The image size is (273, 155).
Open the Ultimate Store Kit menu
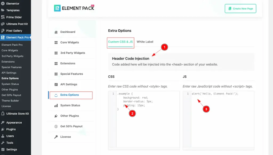click(x=17, y=114)
